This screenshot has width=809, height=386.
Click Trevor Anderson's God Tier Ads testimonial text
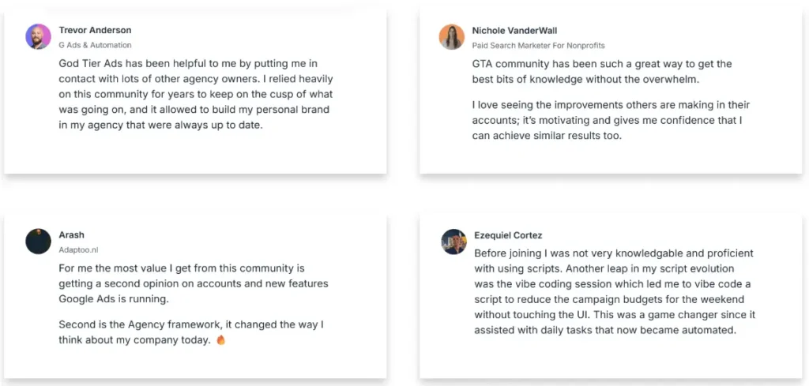click(195, 94)
